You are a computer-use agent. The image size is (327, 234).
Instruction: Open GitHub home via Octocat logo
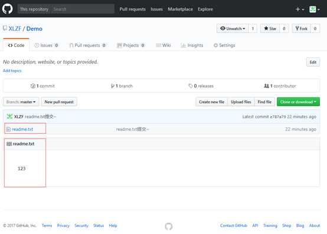[8, 9]
